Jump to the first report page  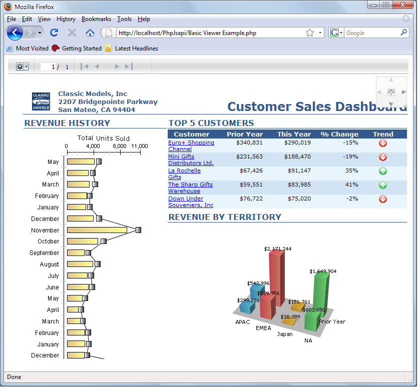pos(85,66)
